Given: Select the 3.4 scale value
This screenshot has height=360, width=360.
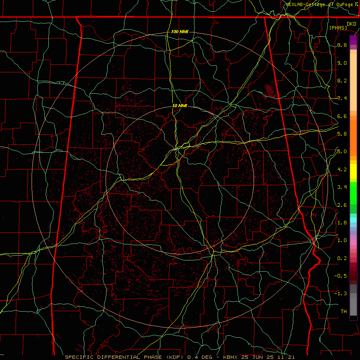Looking at the screenshot, I should click(x=342, y=187).
